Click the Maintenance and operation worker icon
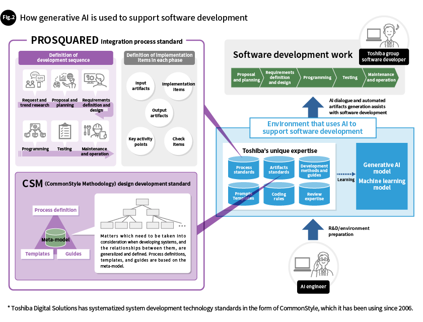This screenshot has height=322, width=423. coord(96,131)
